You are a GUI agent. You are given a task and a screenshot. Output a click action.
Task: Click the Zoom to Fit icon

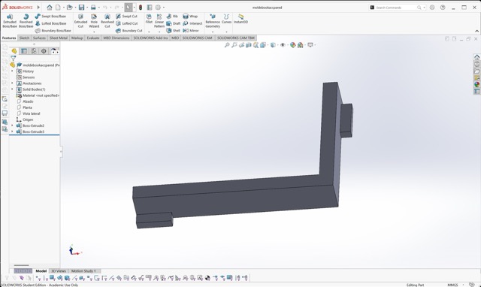coord(227,45)
